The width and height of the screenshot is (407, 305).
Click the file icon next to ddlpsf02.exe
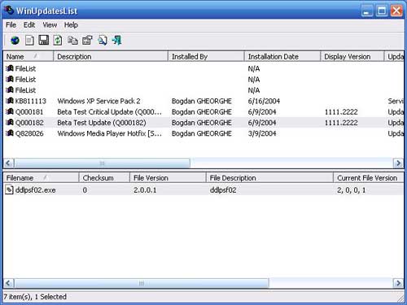pos(10,190)
